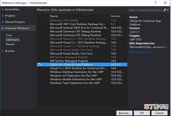
Task: Collapse the Universal Windows node
Action: coord(3,28)
